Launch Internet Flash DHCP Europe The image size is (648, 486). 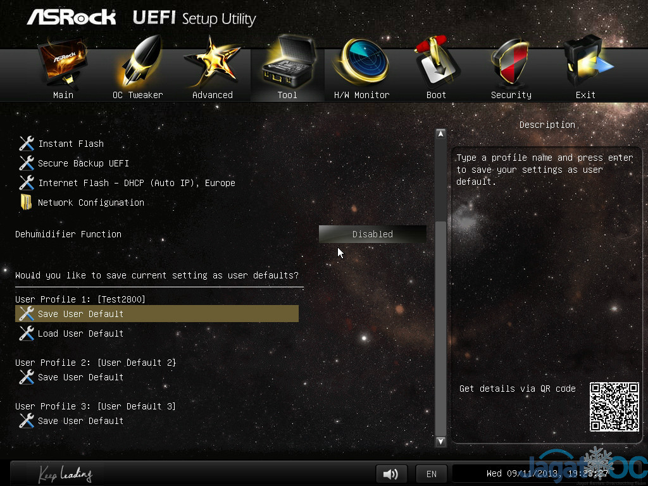tap(136, 183)
